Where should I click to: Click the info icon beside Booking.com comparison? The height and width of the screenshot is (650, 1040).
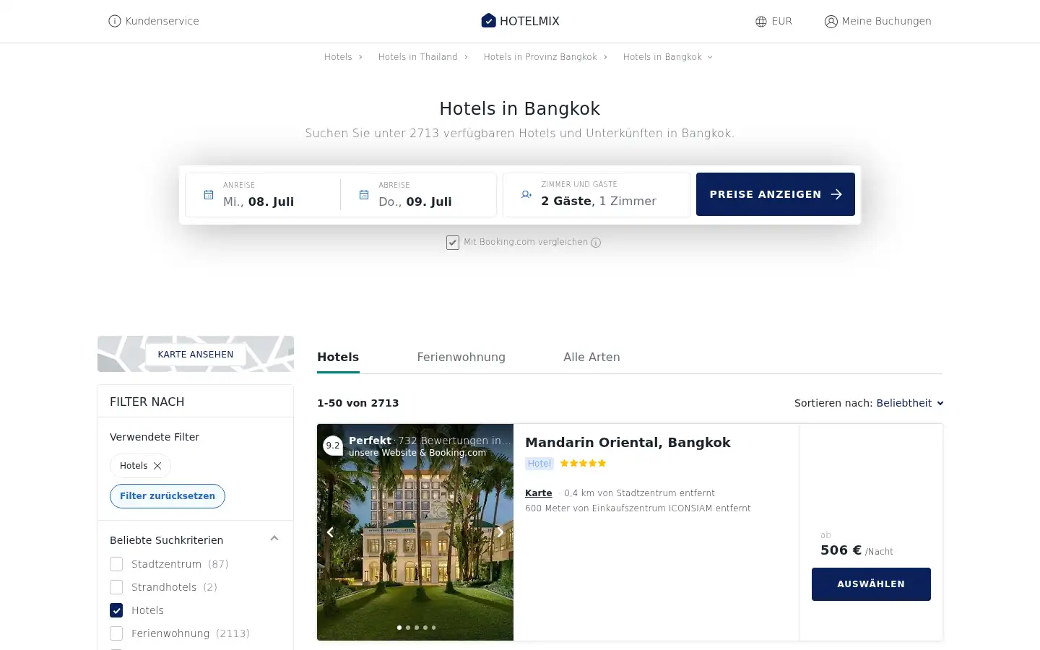596,243
